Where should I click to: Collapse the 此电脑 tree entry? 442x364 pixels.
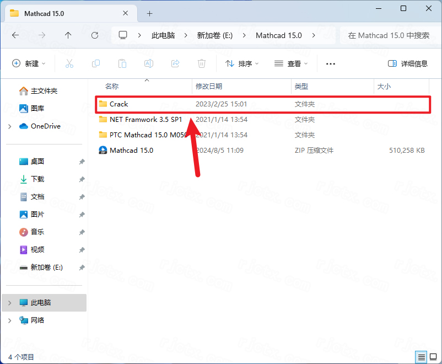click(10, 302)
